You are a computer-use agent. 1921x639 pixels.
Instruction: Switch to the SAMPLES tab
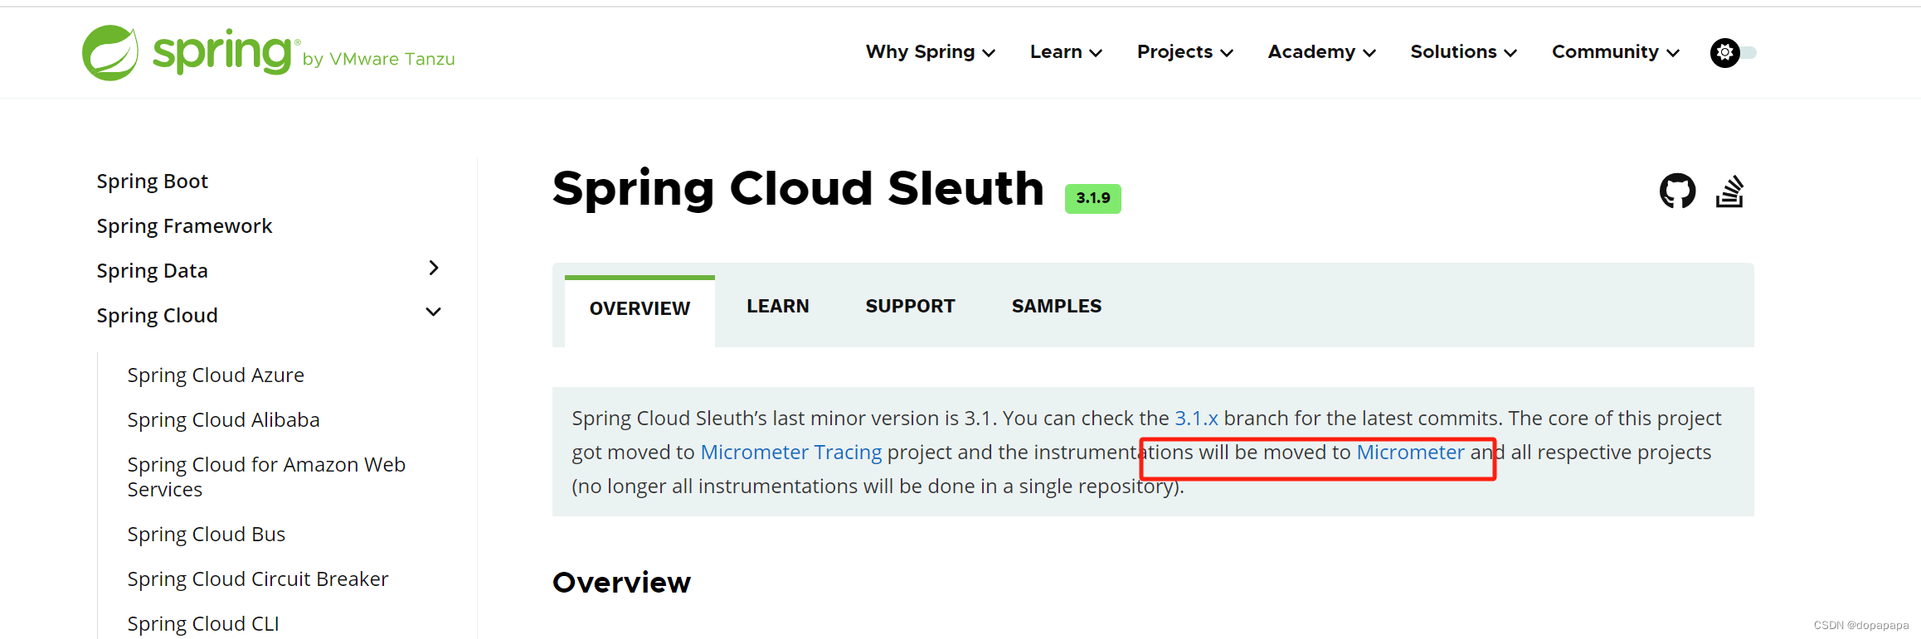[1056, 307]
